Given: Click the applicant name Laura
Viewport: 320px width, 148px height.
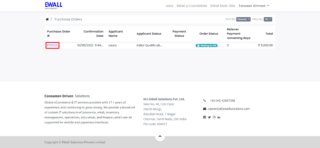Looking at the screenshot, I should pos(112,45).
